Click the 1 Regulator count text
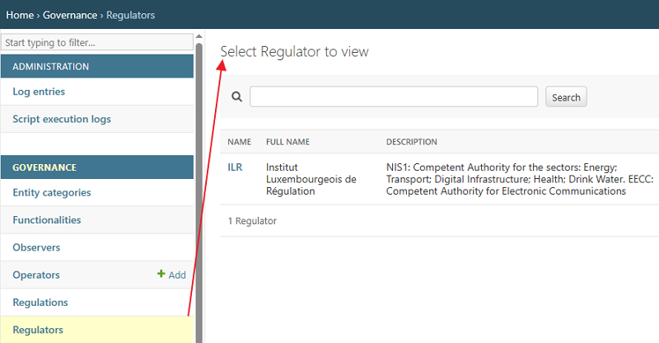Viewport: 659px width, 343px height. click(252, 221)
